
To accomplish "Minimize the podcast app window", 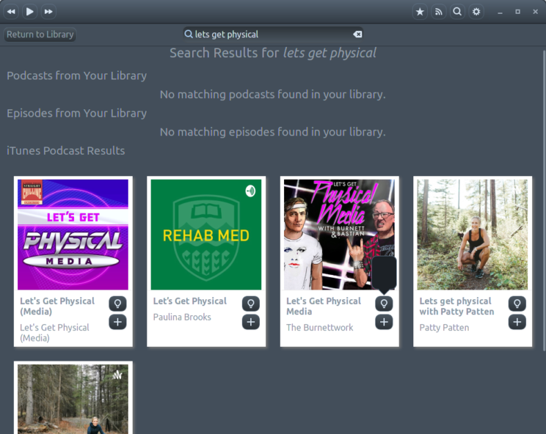I will tap(500, 12).
